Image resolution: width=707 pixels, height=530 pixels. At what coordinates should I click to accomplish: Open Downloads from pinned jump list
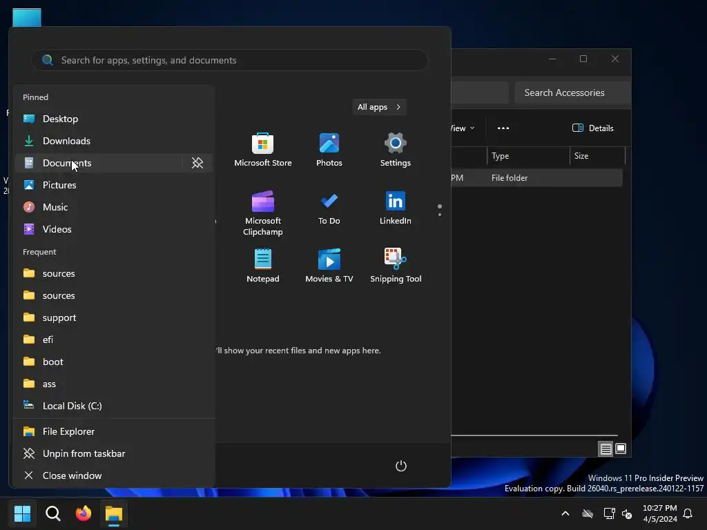pyautogui.click(x=113, y=141)
